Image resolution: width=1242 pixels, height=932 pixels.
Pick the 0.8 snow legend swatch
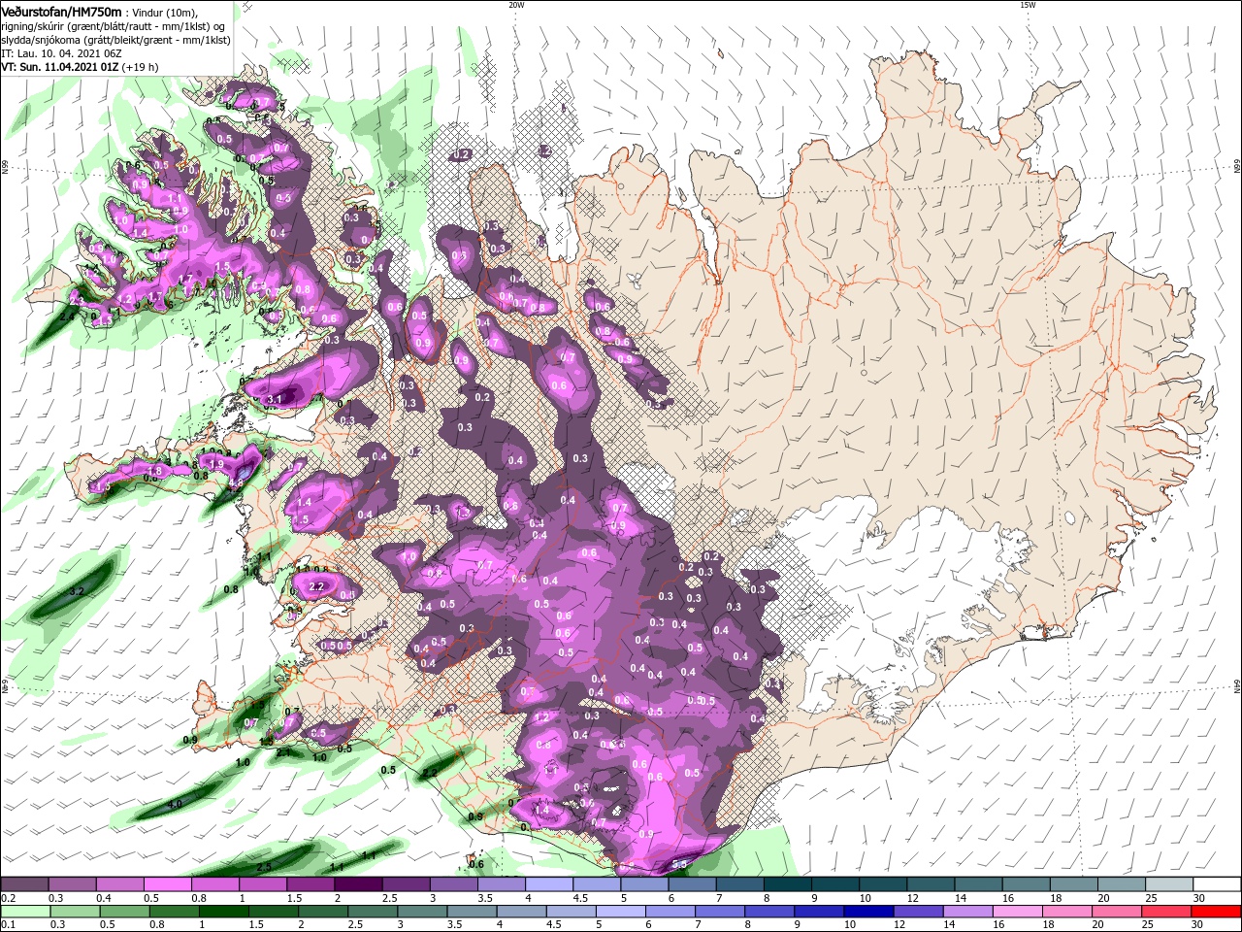click(214, 884)
